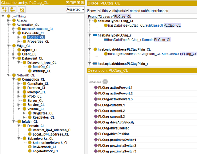Collapse the Automation_CL tree node
The height and width of the screenshot is (154, 197).
click(8, 25)
